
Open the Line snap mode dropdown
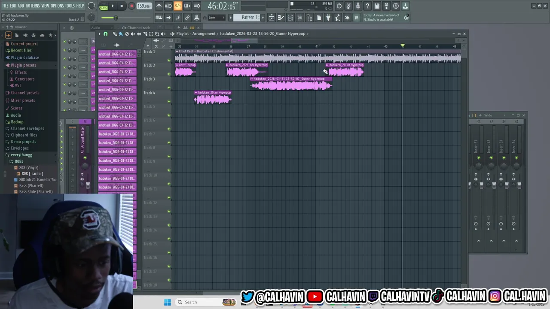click(217, 18)
